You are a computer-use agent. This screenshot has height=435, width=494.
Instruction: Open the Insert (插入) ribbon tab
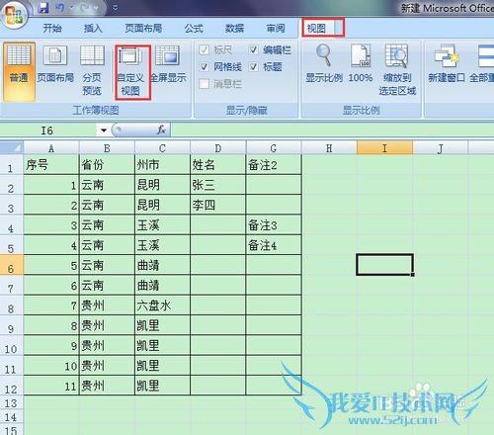click(93, 29)
